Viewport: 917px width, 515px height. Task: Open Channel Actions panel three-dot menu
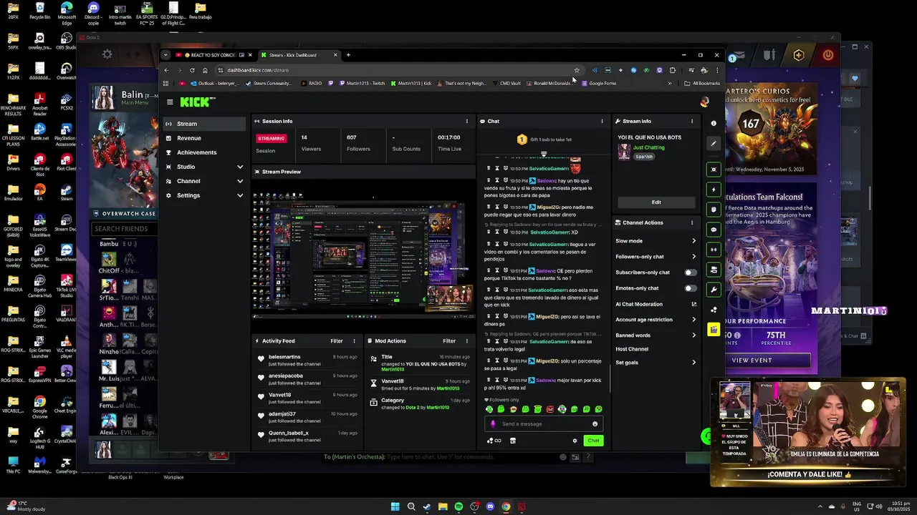692,222
